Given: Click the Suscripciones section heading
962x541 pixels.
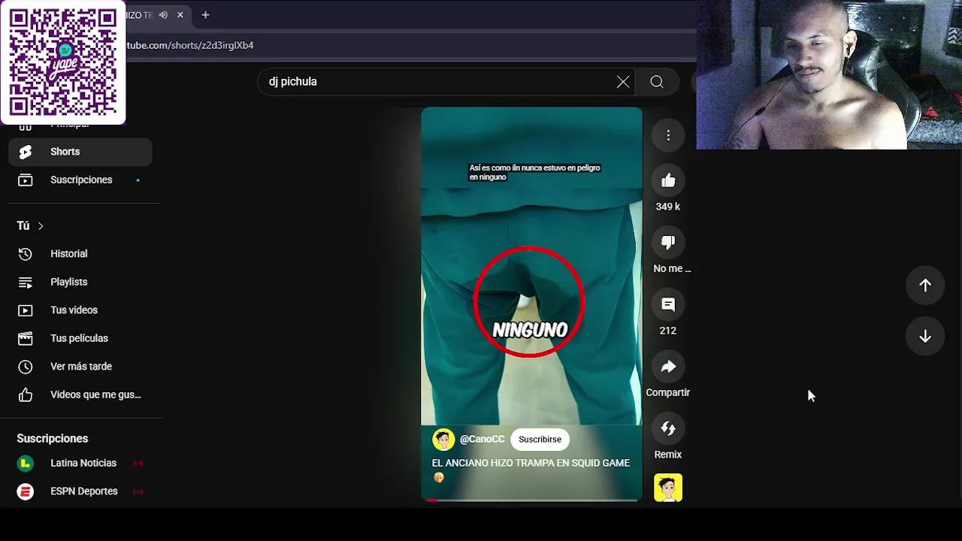Looking at the screenshot, I should pos(53,438).
